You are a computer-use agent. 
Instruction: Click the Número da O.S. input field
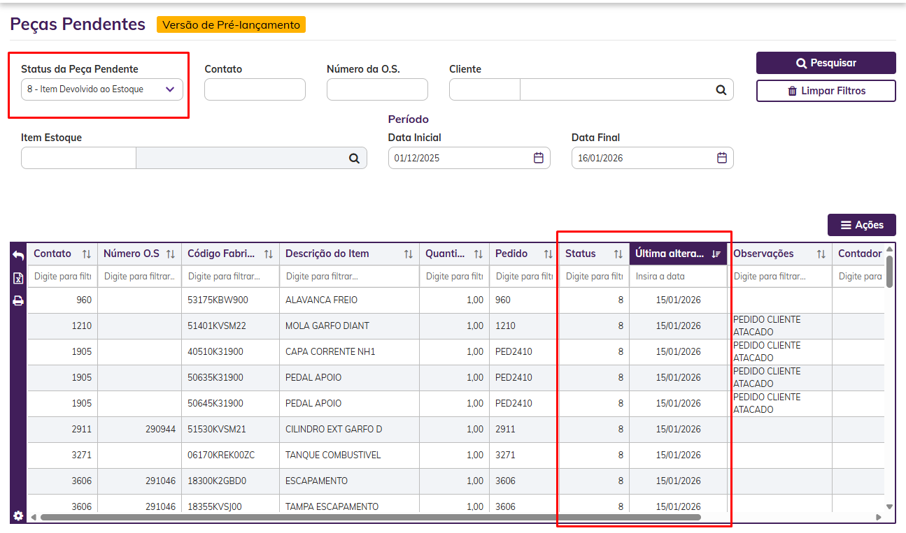(377, 89)
